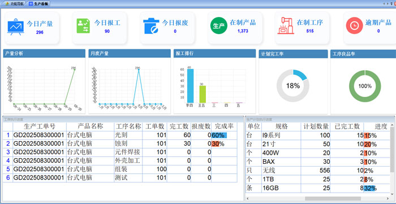Click the green 生产 circle icon
Viewport: 396px width, 204px height.
point(219,25)
